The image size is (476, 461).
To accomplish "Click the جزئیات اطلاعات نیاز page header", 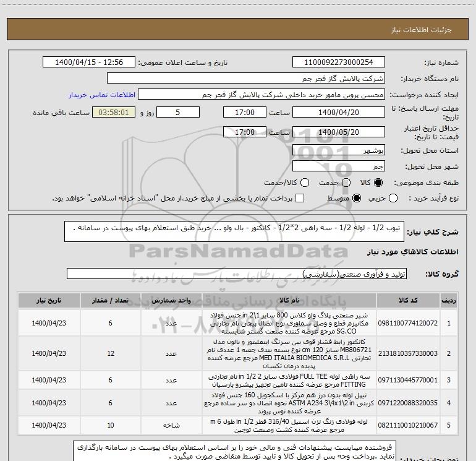I will click(421, 30).
